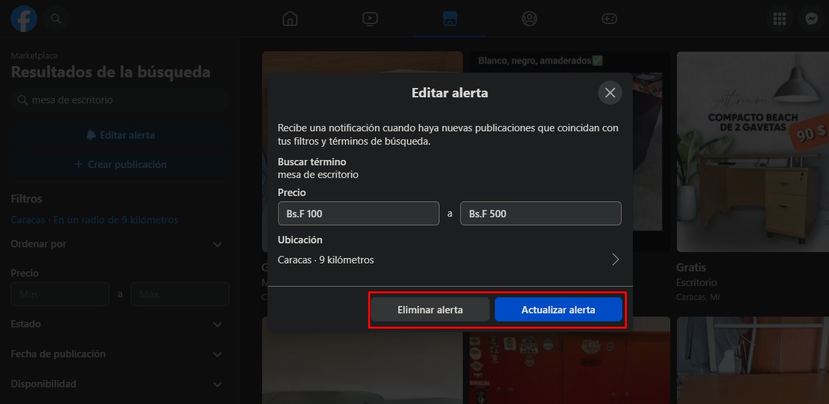Open the Caracas · 9 kilómetros location row
Viewport: 829px width, 404px height.
point(450,260)
